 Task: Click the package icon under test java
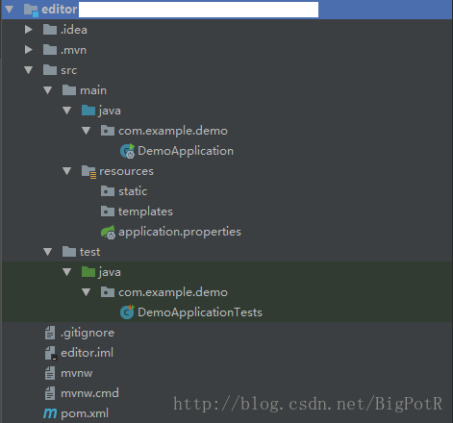[108, 292]
